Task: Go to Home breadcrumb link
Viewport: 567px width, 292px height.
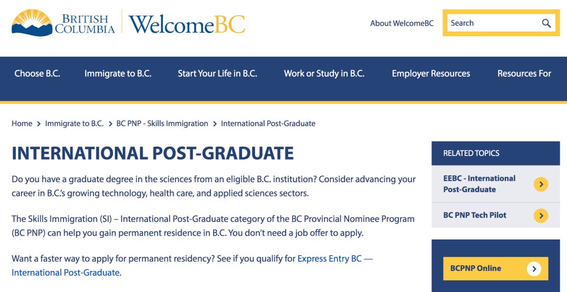Action: click(x=22, y=124)
